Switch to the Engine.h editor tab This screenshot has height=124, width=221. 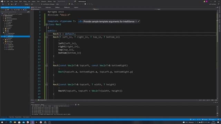[x=76, y=7]
